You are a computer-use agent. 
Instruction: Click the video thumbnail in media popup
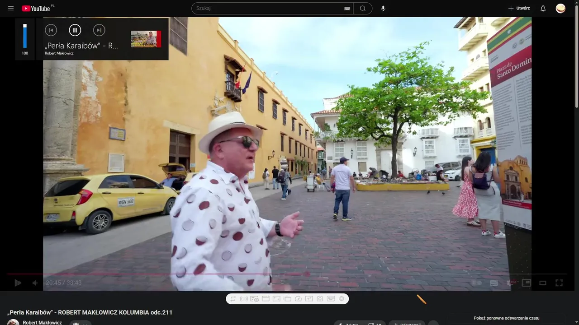[146, 39]
